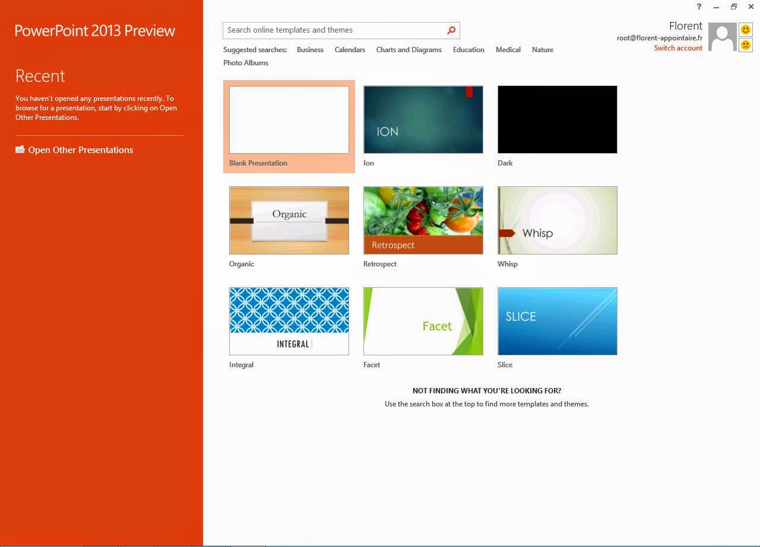Click the folder icon beside Open Other Presentations
The width and height of the screenshot is (760, 547).
click(20, 150)
